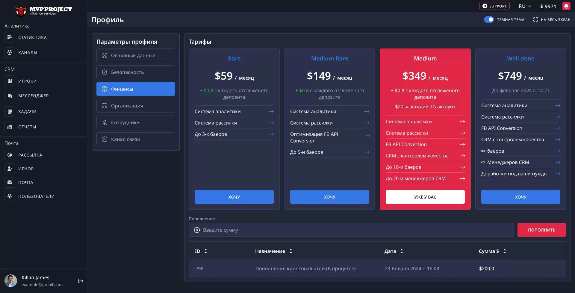Open the Отчеты reports icon
The image size is (575, 293).
click(x=10, y=127)
